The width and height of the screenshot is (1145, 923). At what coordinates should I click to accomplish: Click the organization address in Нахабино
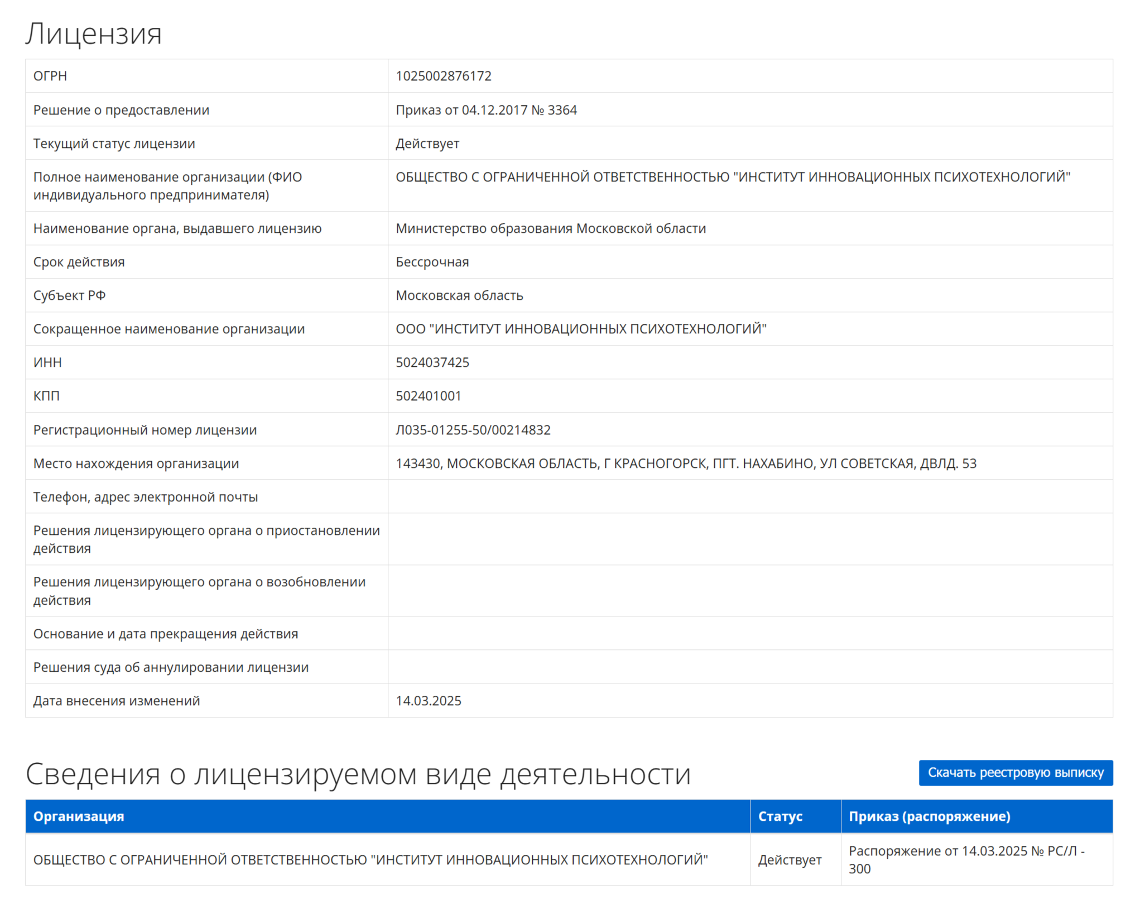click(686, 463)
